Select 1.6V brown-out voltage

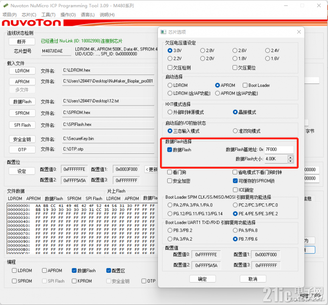(x=272, y=58)
